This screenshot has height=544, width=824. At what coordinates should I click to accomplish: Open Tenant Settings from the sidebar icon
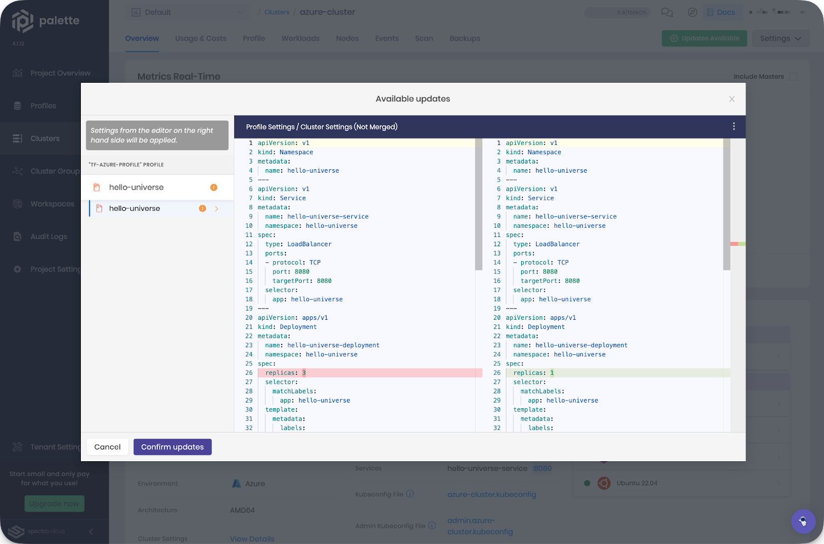[x=17, y=447]
